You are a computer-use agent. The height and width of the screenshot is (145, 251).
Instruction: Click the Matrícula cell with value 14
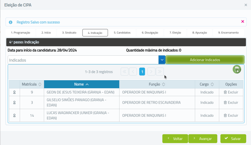tap(32, 116)
